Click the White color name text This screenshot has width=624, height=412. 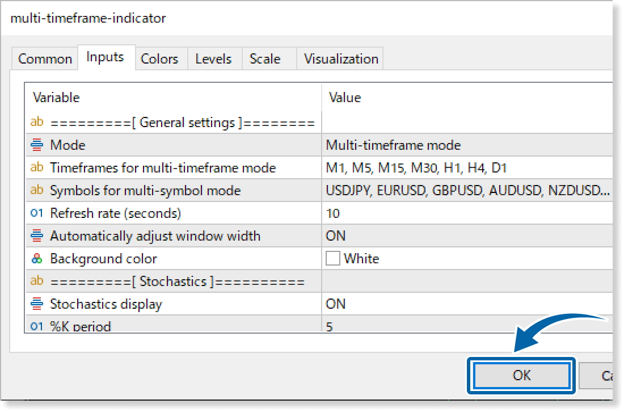pos(361,259)
